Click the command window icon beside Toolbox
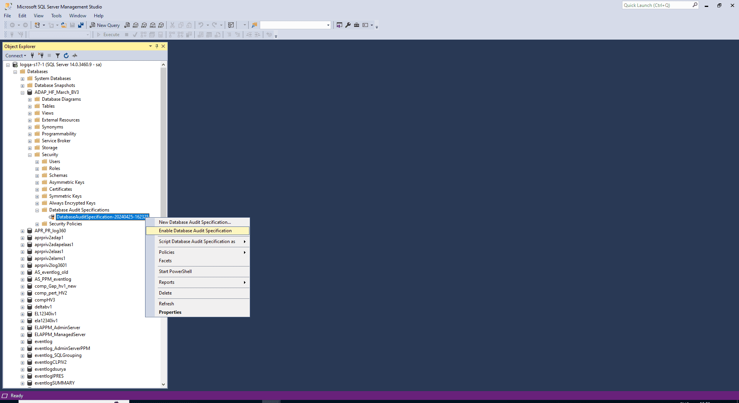This screenshot has width=739, height=403. [365, 25]
